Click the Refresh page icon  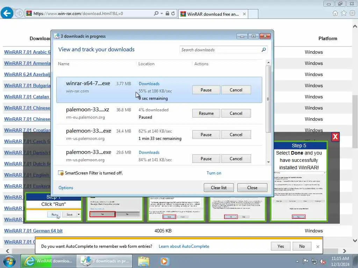(x=173, y=14)
